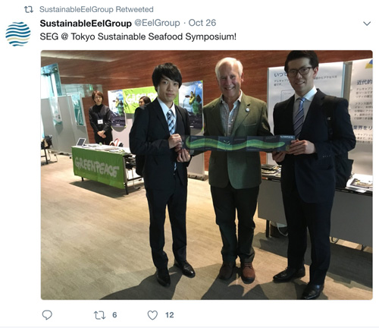Image resolution: width=379 pixels, height=328 pixels.
Task: Click the green eel banner held in the photo
Action: [238, 143]
